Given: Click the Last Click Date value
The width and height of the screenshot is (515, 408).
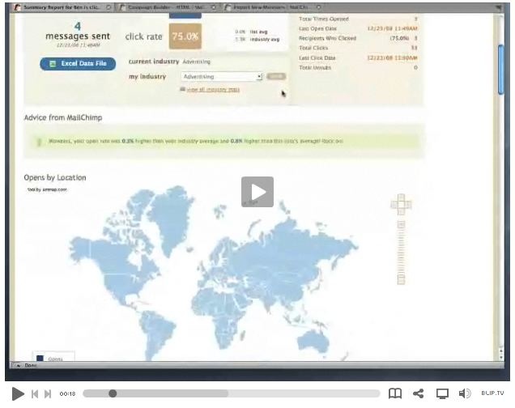Looking at the screenshot, I should pos(392,57).
